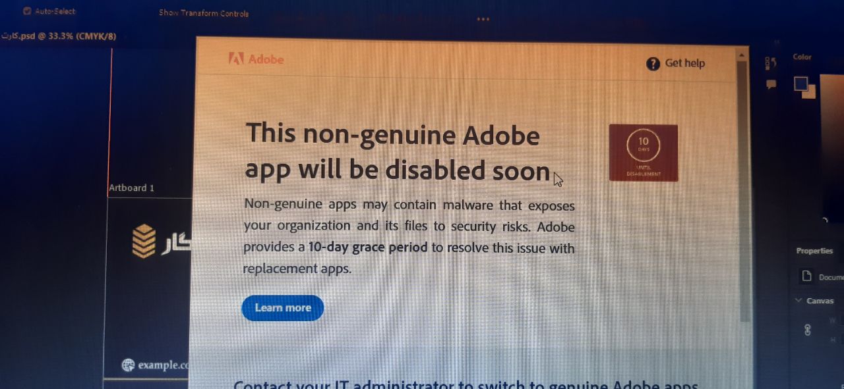Click the dialog's vertical scrollbar

(x=743, y=191)
